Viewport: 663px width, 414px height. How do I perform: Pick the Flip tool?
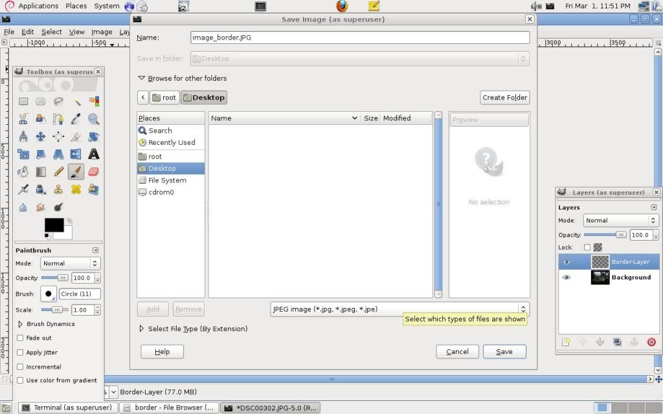tap(76, 154)
